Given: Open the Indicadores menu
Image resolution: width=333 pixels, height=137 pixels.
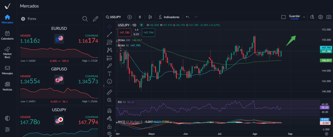Looking at the screenshot, I should click(x=169, y=17).
